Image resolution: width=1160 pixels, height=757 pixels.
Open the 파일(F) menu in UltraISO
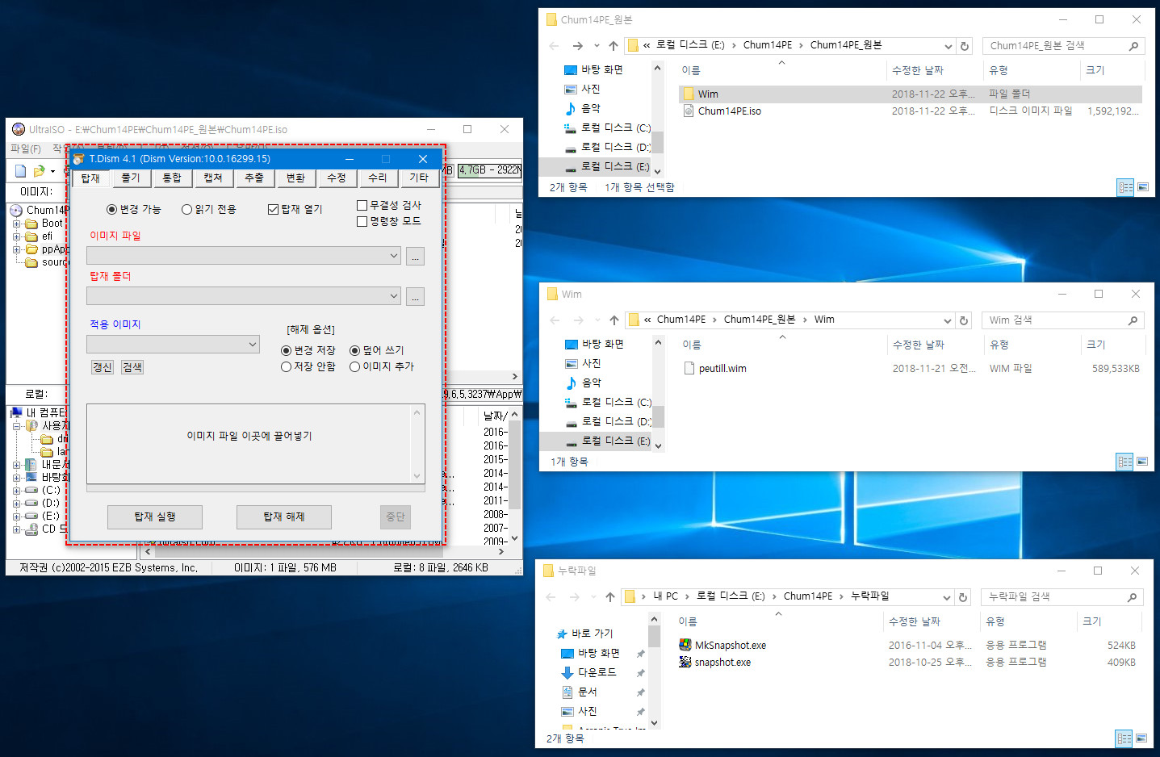[26, 149]
